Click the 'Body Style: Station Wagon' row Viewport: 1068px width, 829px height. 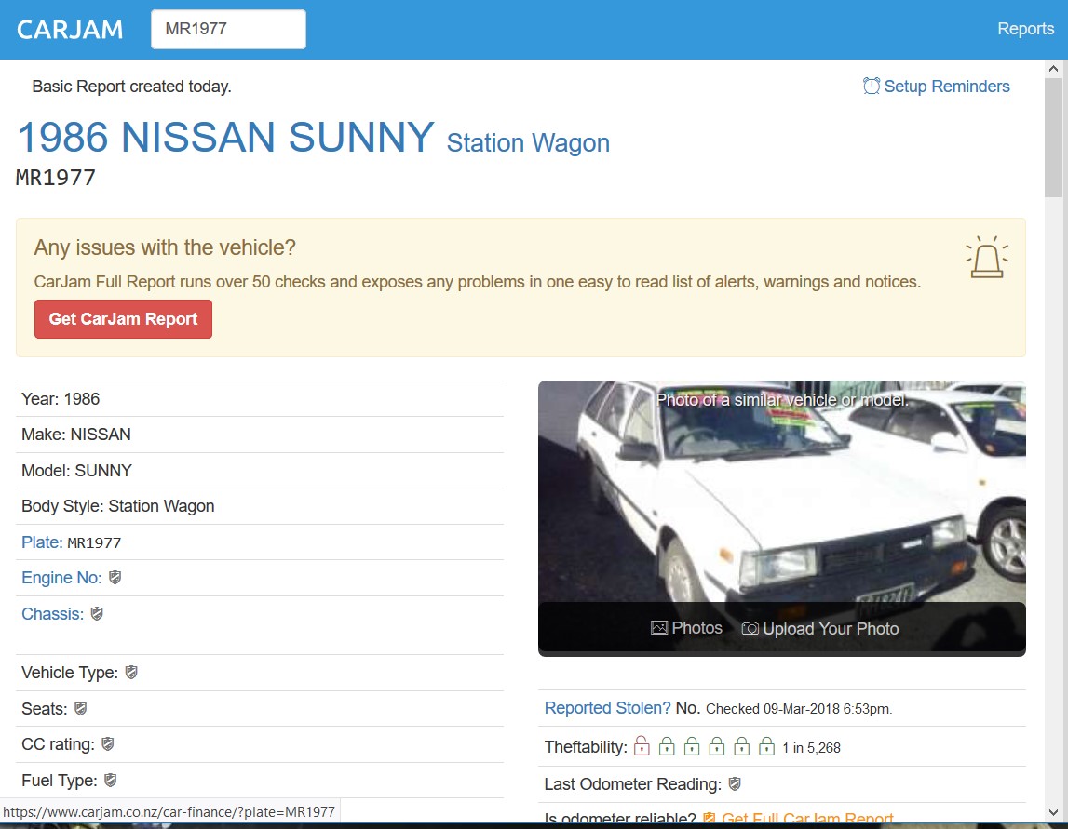pos(260,506)
